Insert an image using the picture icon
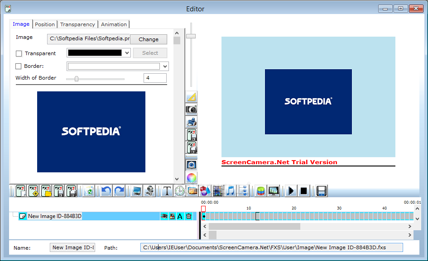 [x=192, y=191]
